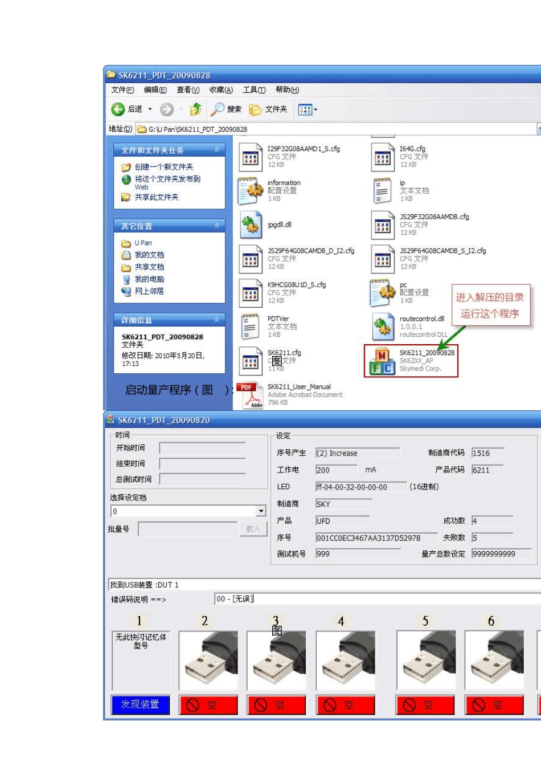Click the red 空 button under port 2
The image size is (541, 766).
[x=208, y=705]
